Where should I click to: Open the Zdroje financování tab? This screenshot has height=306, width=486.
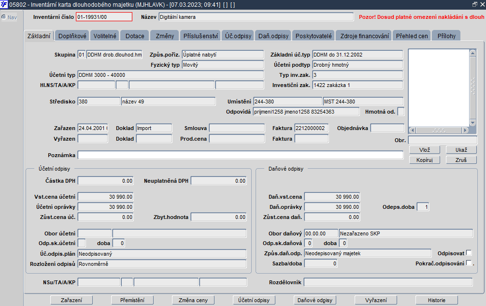coord(364,36)
